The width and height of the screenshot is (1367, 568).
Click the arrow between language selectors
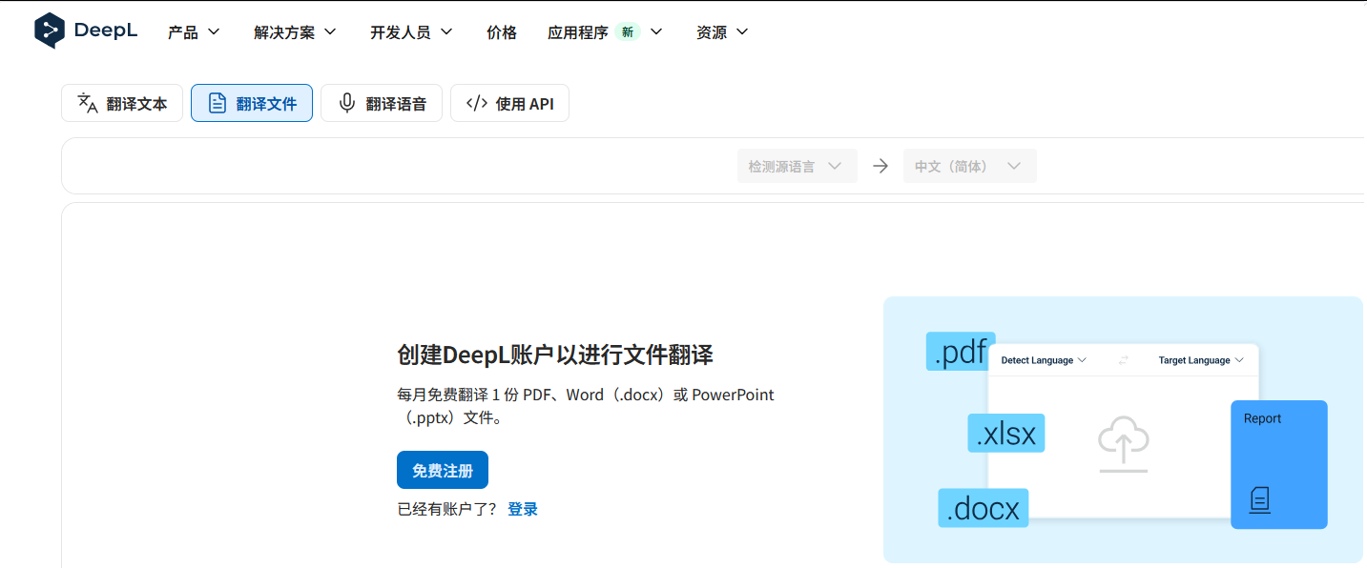pyautogui.click(x=880, y=166)
